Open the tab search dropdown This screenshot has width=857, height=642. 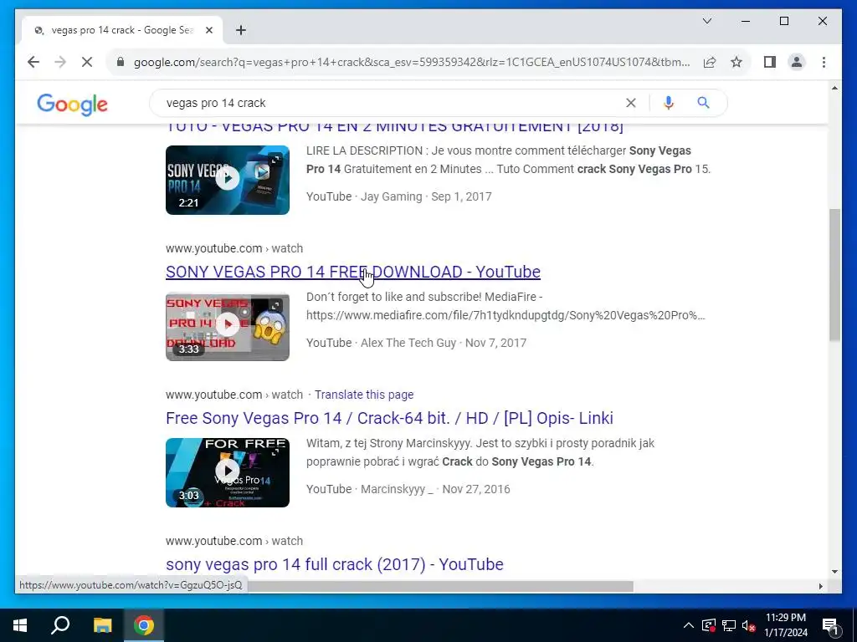pos(706,21)
